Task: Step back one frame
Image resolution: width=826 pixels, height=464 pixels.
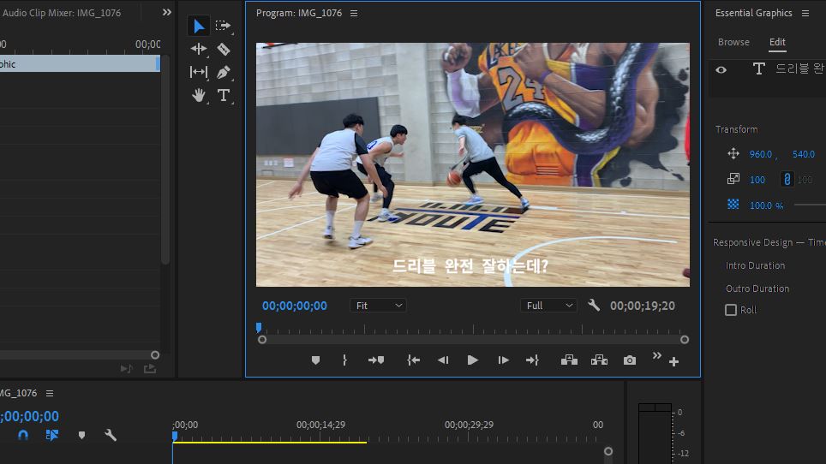Action: [x=443, y=360]
